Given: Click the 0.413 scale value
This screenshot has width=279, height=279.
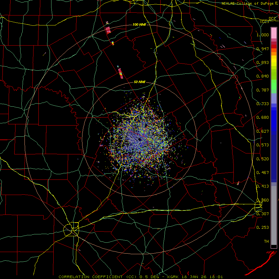Looking at the screenshot, I should 263,186.
